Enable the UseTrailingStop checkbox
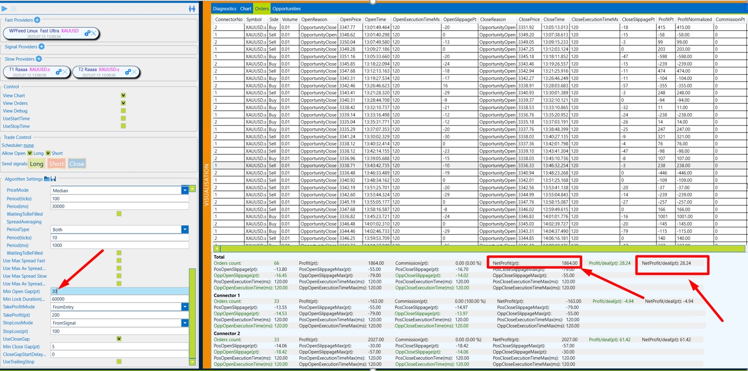The width and height of the screenshot is (748, 371). 119,362
